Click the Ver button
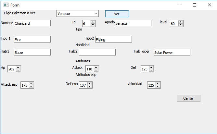This screenshot has height=134, width=217. pos(117,14)
